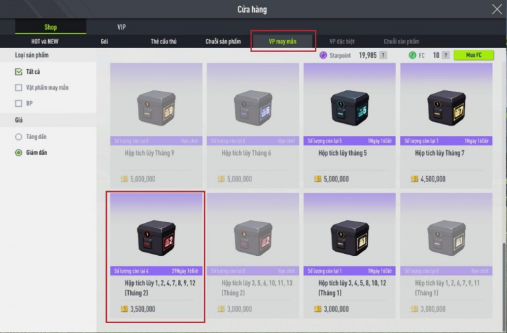Viewport: 507px width, 333px height.
Task: Click the green FC currency icon
Action: (x=412, y=55)
